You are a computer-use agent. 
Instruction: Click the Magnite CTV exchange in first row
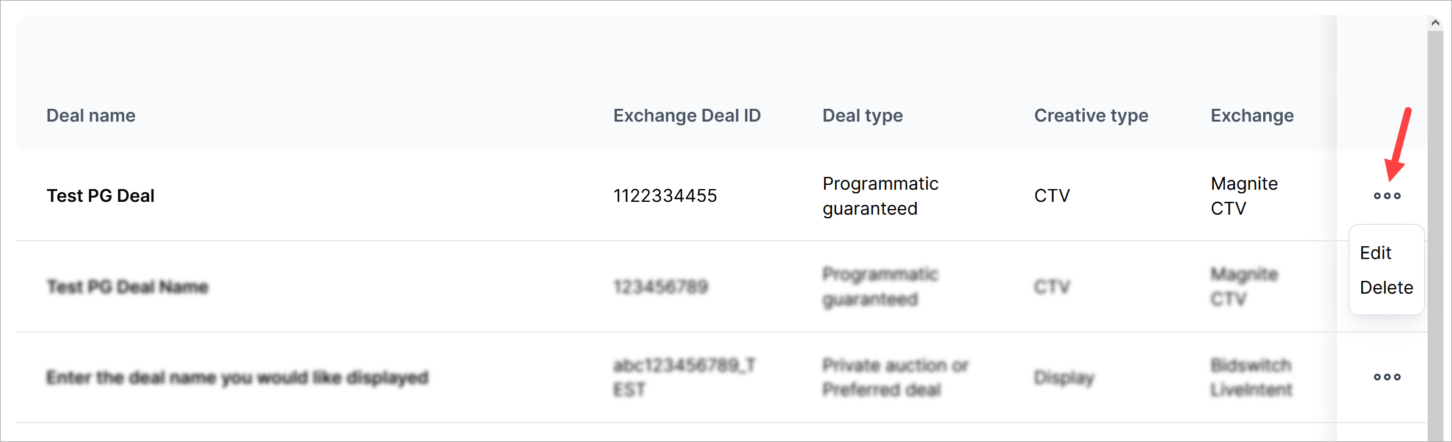pyautogui.click(x=1244, y=196)
